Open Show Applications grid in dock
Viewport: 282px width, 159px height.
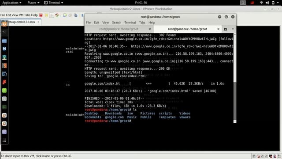click(4, 140)
